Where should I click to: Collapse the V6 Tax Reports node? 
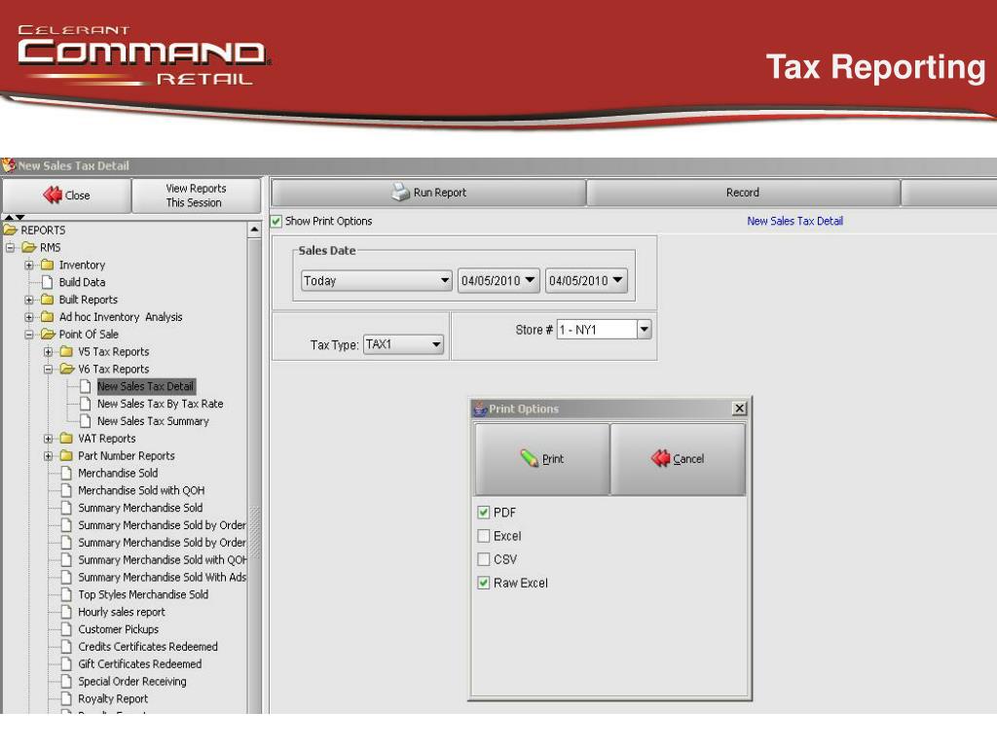click(x=49, y=369)
